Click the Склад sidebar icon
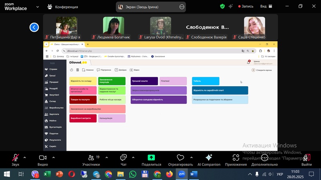Screen dimensions: 321x180 point(46,101)
